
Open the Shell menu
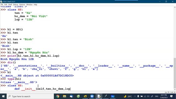(x=10, y=5)
